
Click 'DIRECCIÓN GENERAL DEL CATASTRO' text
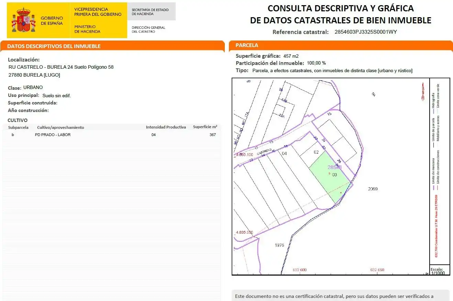click(148, 30)
